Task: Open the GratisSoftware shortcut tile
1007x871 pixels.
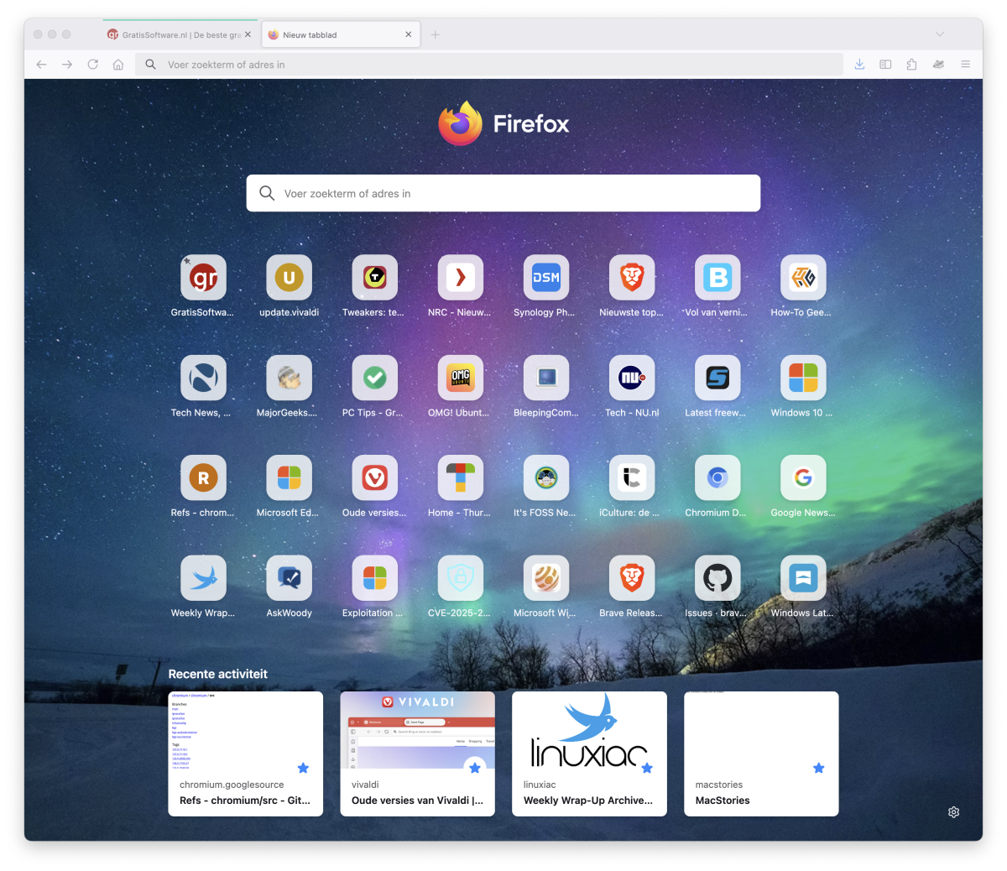Action: [x=203, y=278]
